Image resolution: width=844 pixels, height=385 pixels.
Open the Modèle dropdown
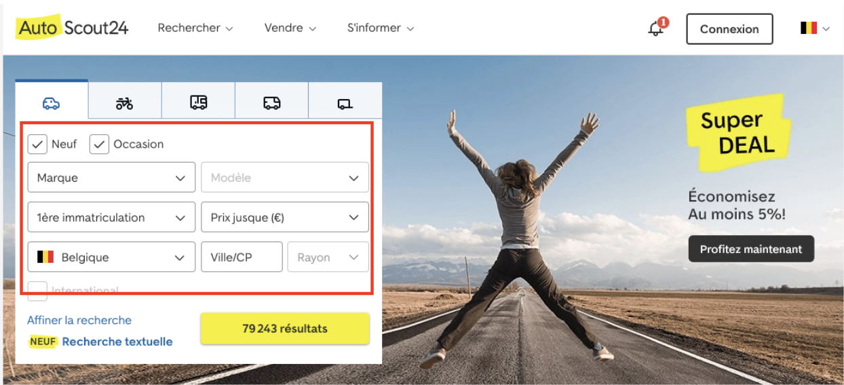pos(285,178)
